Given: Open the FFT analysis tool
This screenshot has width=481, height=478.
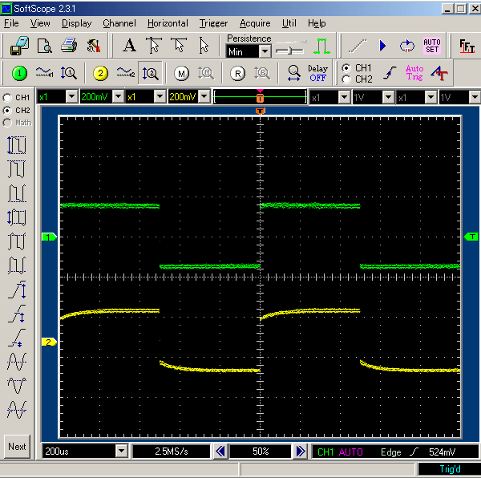Looking at the screenshot, I should [467, 46].
